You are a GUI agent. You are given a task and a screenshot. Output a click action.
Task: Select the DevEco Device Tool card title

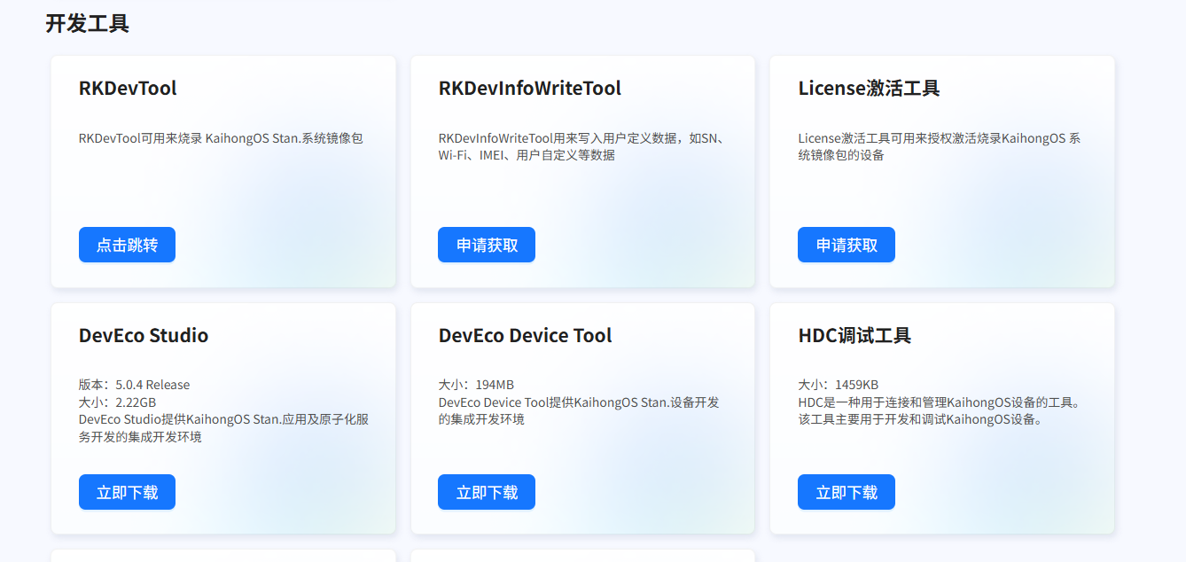[x=526, y=336]
